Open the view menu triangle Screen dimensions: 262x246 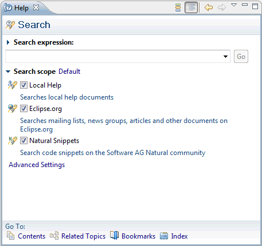234,5
